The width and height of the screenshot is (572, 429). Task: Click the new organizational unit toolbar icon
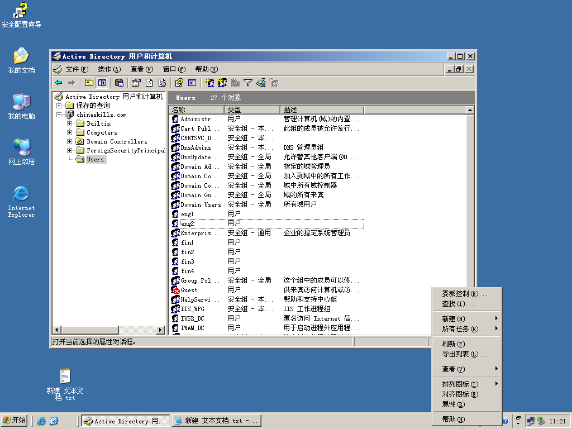tap(235, 83)
